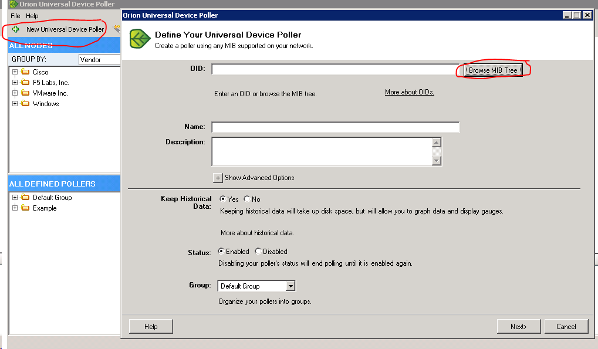Viewport: 598px width, 349px height.
Task: Select No for Keep Historical Data
Action: [x=247, y=199]
